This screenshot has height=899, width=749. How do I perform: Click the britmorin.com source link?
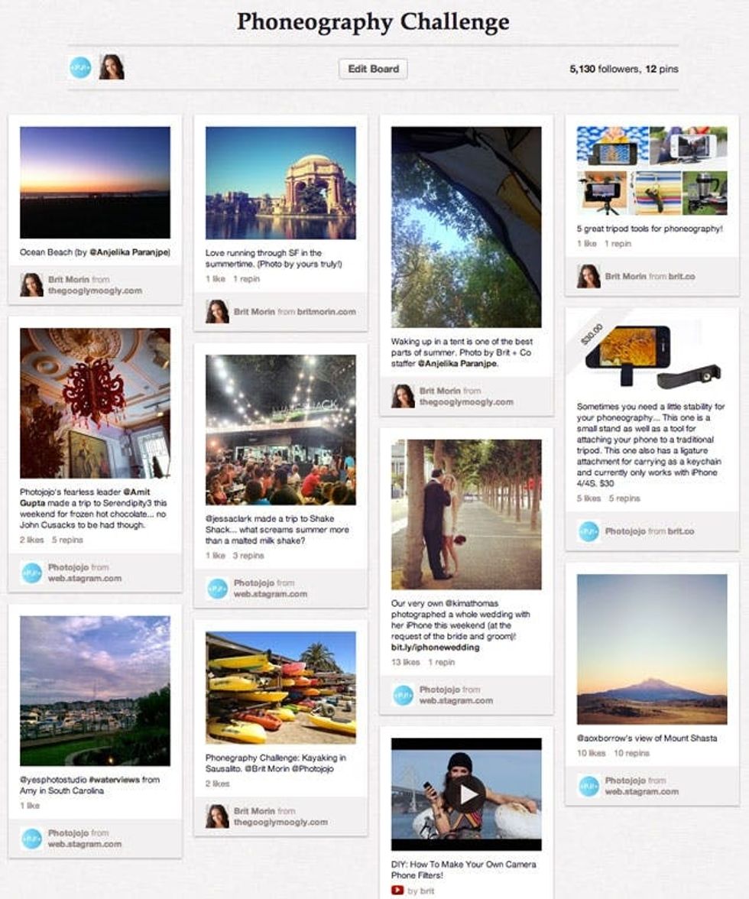click(x=326, y=312)
